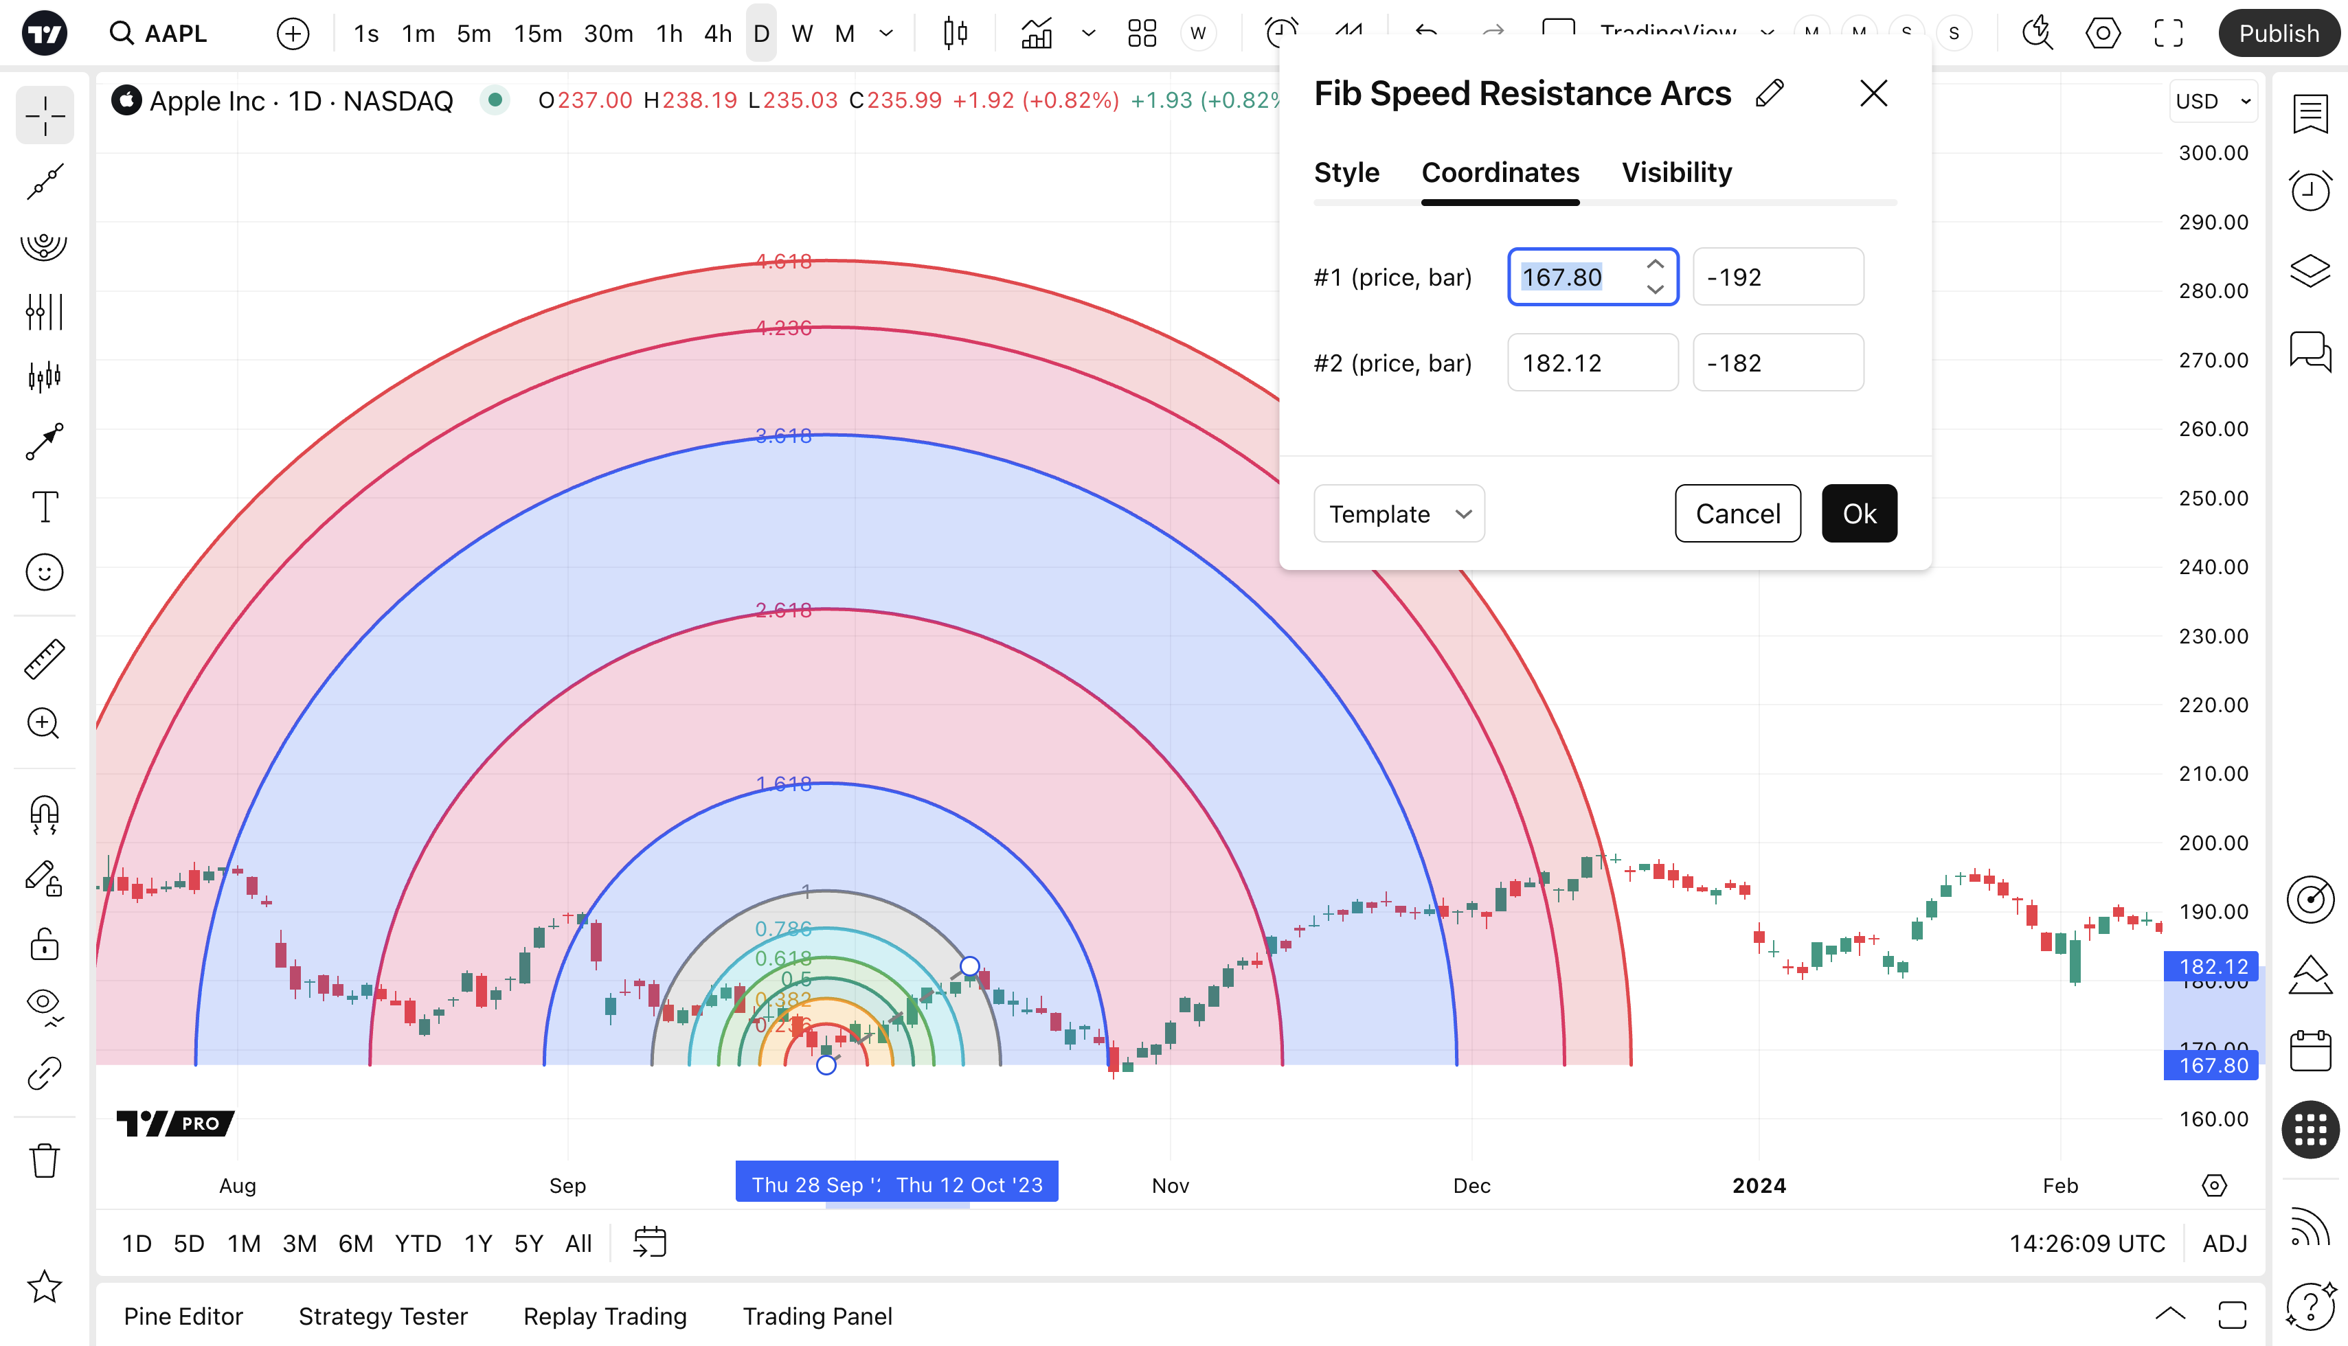Switch to the Style tab
This screenshot has width=2348, height=1346.
(1346, 173)
